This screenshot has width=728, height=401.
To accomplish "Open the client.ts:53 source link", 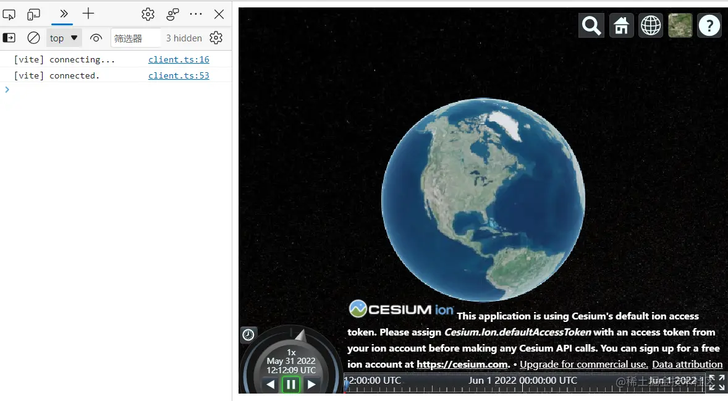I will (179, 75).
